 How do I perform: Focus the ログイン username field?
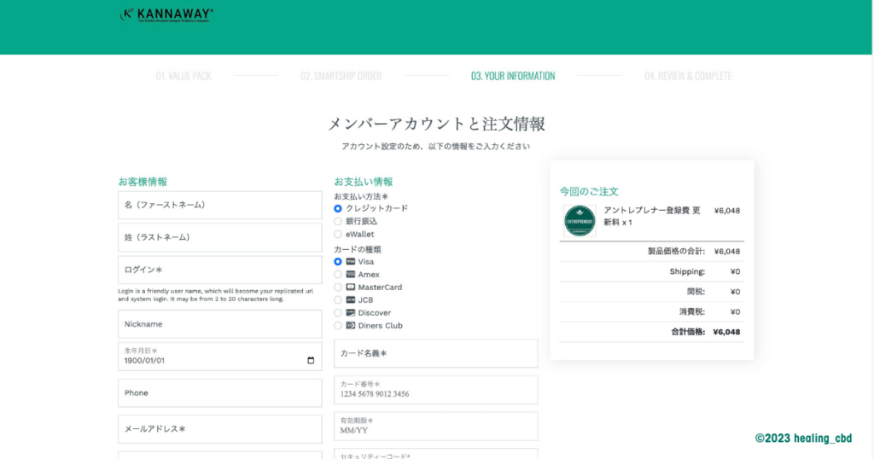(x=219, y=270)
